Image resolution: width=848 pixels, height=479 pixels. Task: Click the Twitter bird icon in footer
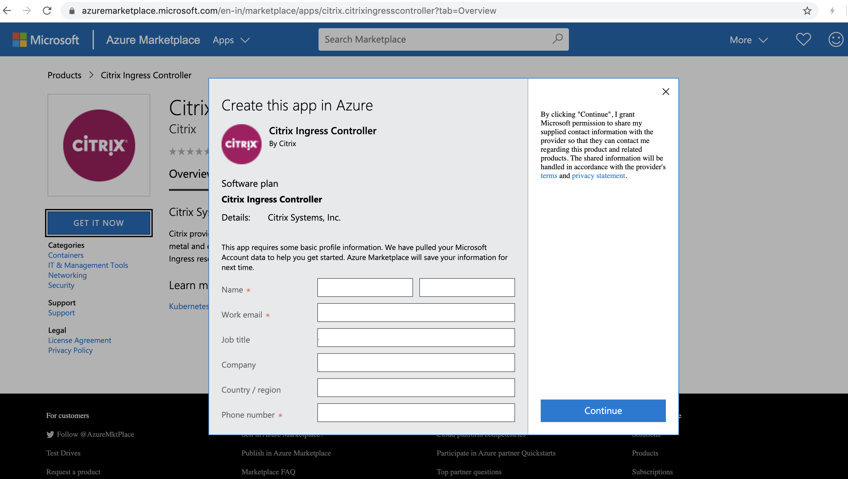[x=50, y=435]
